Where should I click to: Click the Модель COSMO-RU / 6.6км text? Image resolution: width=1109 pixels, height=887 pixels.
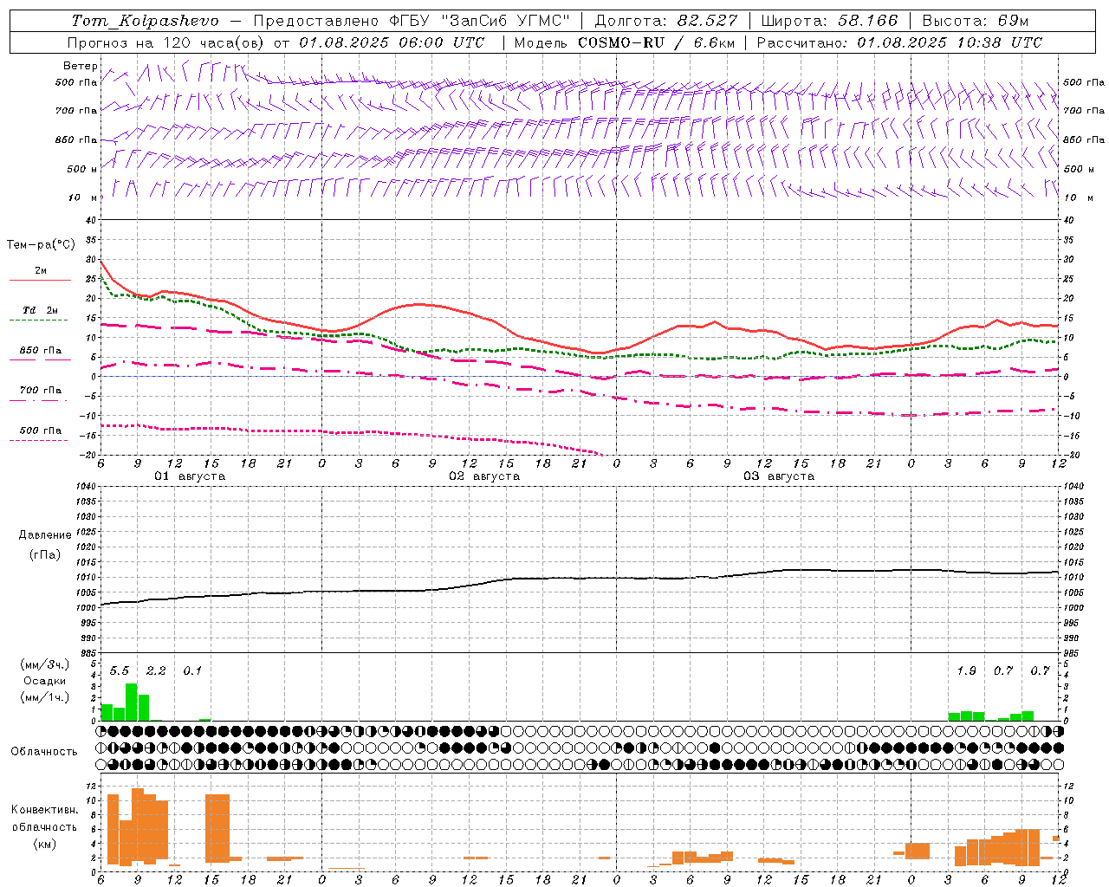point(623,42)
